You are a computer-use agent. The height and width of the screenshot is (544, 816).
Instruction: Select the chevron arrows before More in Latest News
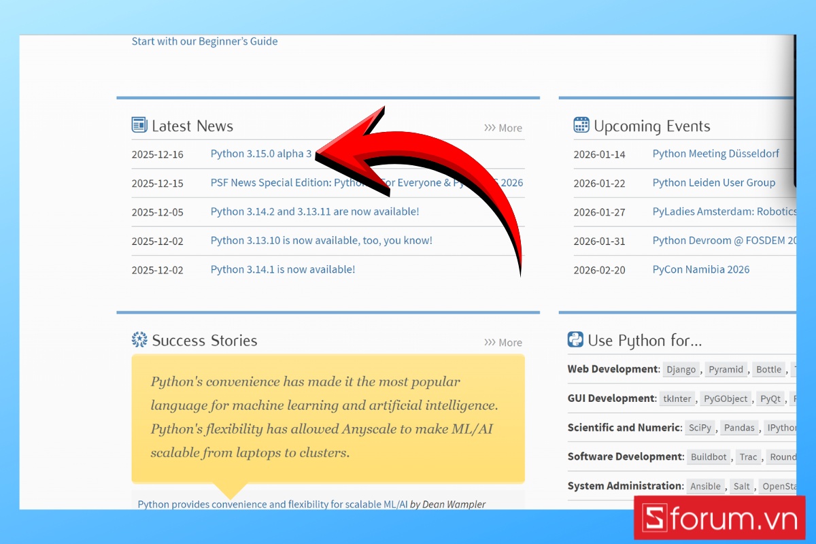(491, 127)
